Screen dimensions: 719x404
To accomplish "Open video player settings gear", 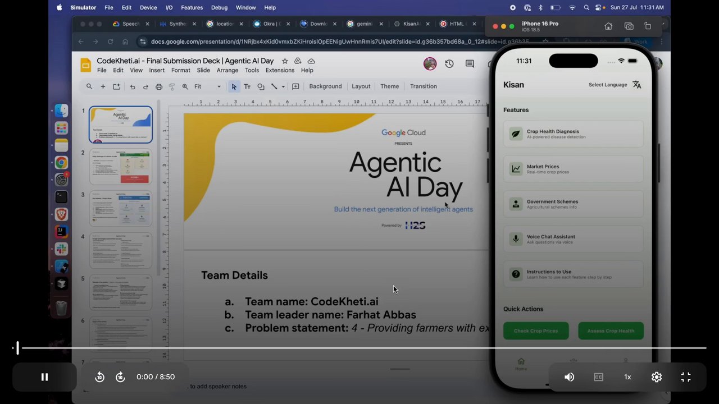I will (x=657, y=377).
